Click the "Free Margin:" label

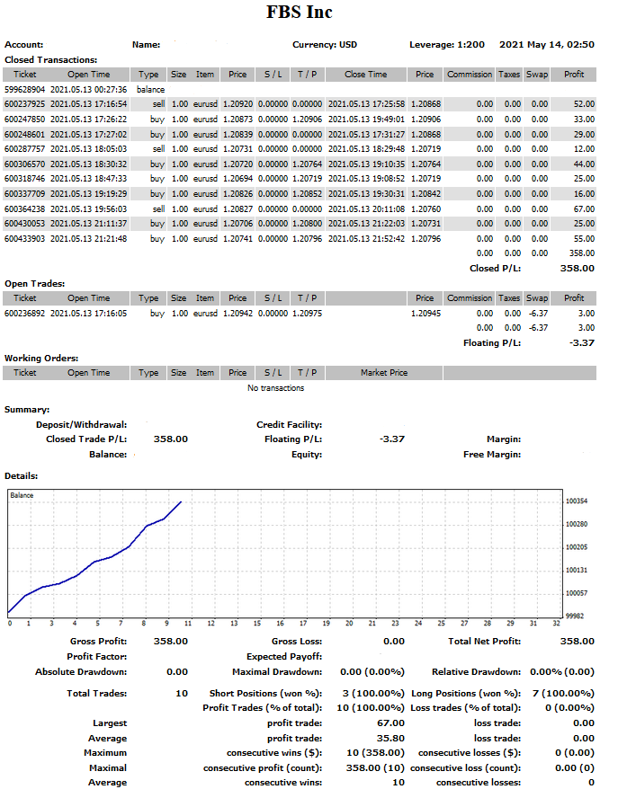492,455
